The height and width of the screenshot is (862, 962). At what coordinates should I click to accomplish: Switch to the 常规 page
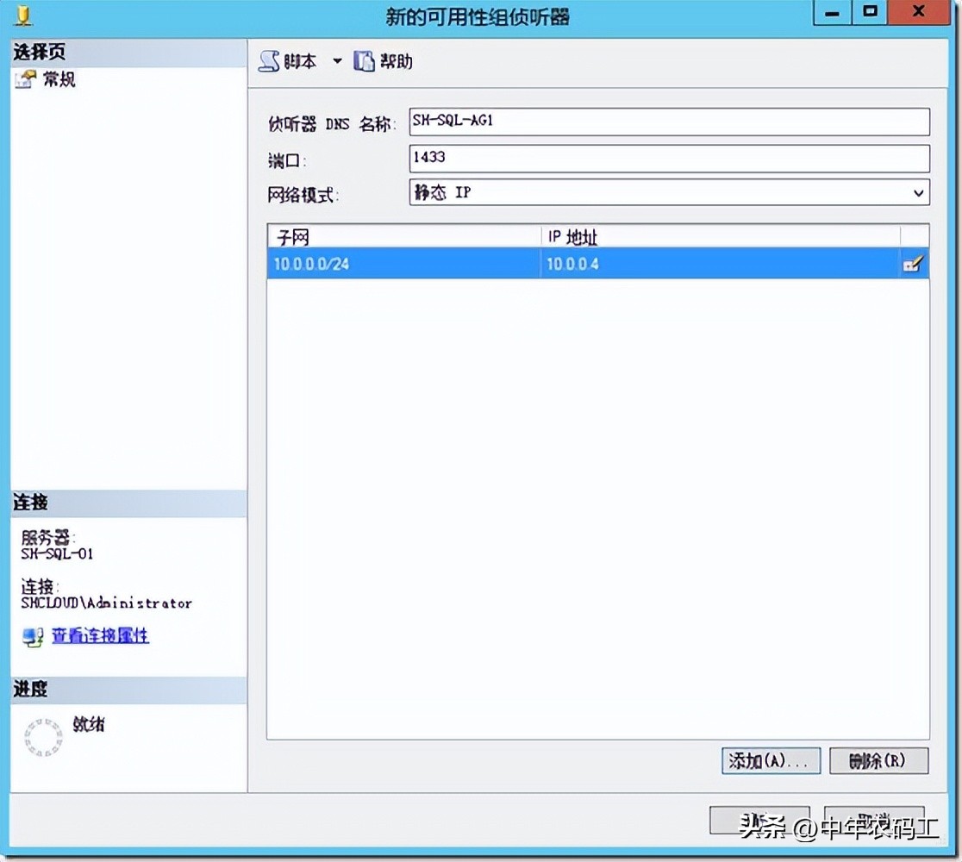pyautogui.click(x=52, y=78)
